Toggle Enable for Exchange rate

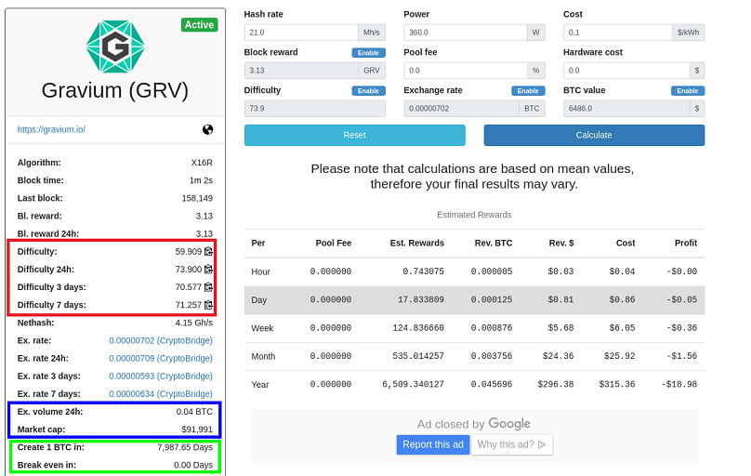[x=528, y=90]
